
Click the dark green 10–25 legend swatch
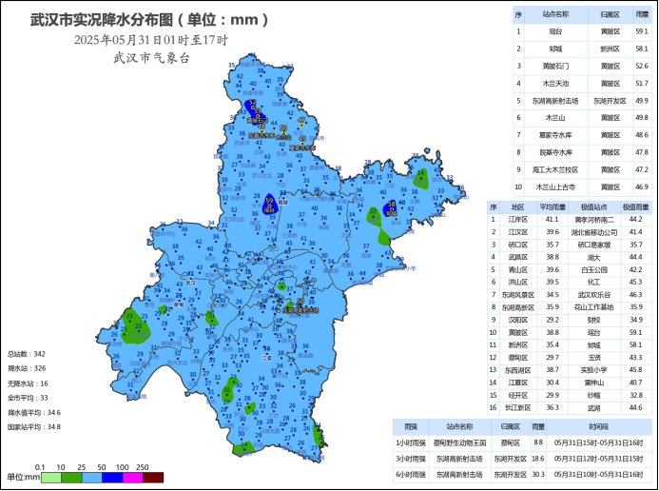[70, 477]
